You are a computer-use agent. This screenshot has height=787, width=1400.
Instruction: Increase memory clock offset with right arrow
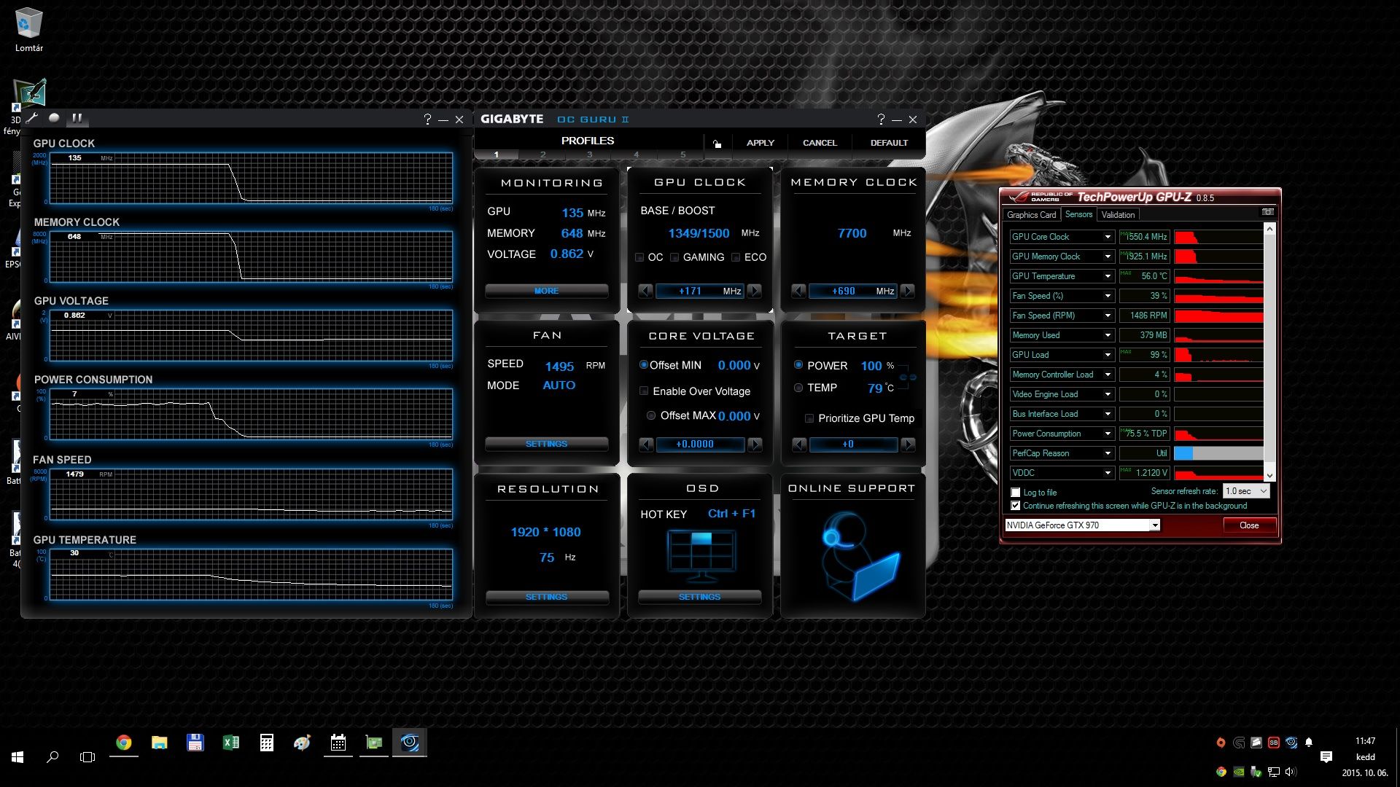[x=908, y=291]
